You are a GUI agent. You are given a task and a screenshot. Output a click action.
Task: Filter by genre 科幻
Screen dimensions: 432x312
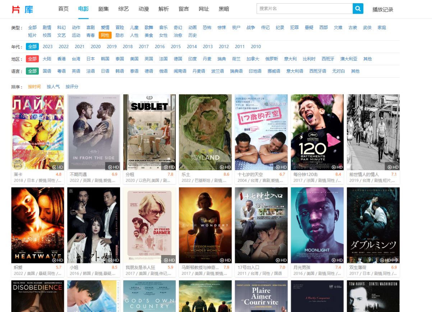coord(61,28)
